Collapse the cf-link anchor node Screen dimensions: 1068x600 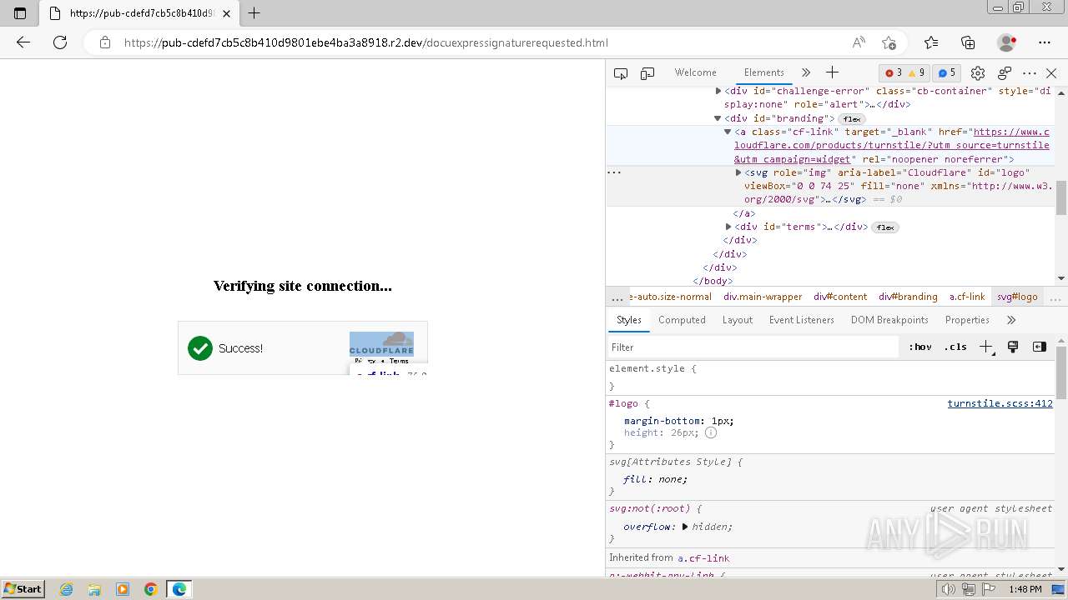728,132
